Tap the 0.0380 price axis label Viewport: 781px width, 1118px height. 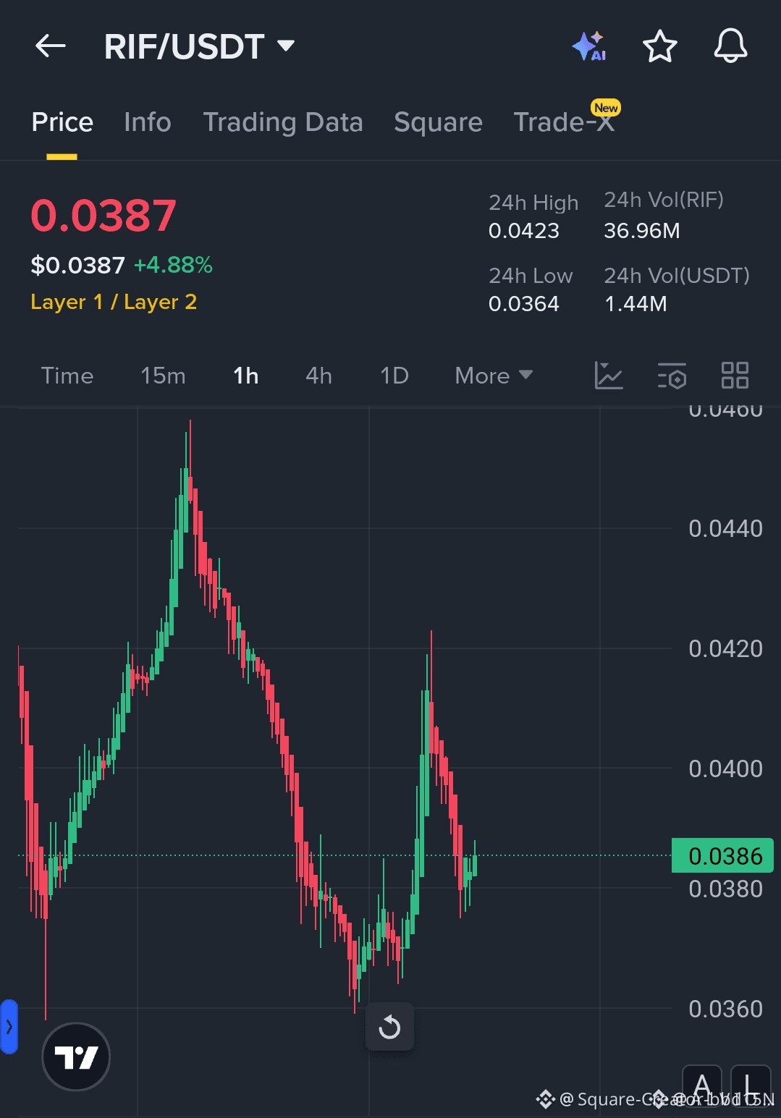tap(725, 889)
